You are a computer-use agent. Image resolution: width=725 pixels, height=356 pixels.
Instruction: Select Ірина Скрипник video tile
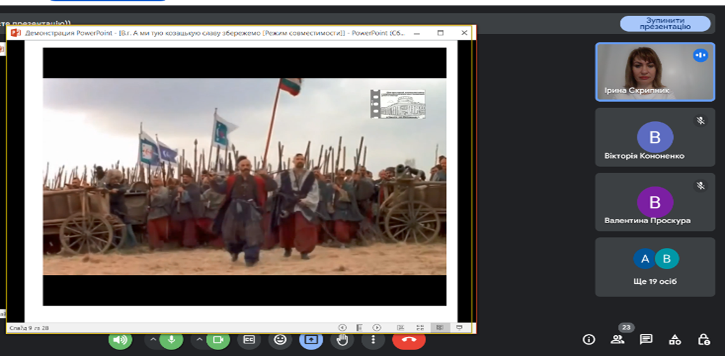point(655,71)
